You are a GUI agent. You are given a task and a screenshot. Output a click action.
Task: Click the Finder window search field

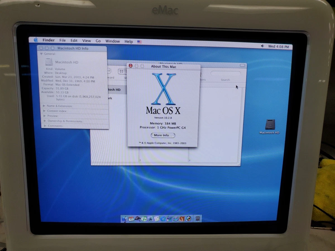coord(226,74)
